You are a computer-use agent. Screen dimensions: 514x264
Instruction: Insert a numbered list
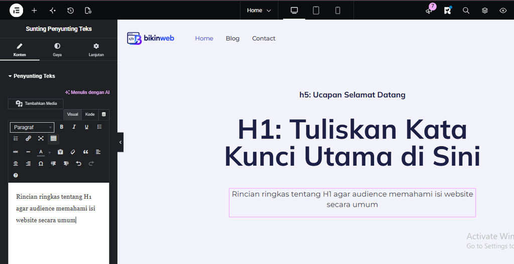point(16,139)
